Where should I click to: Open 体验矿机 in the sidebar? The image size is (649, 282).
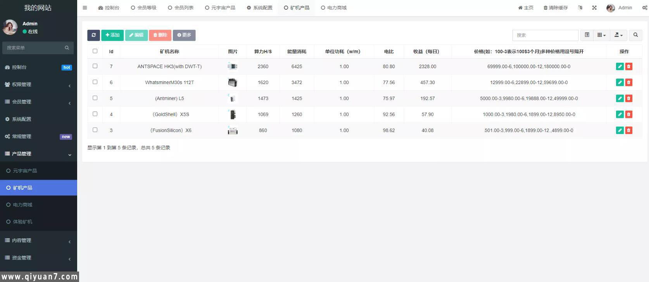pos(22,222)
